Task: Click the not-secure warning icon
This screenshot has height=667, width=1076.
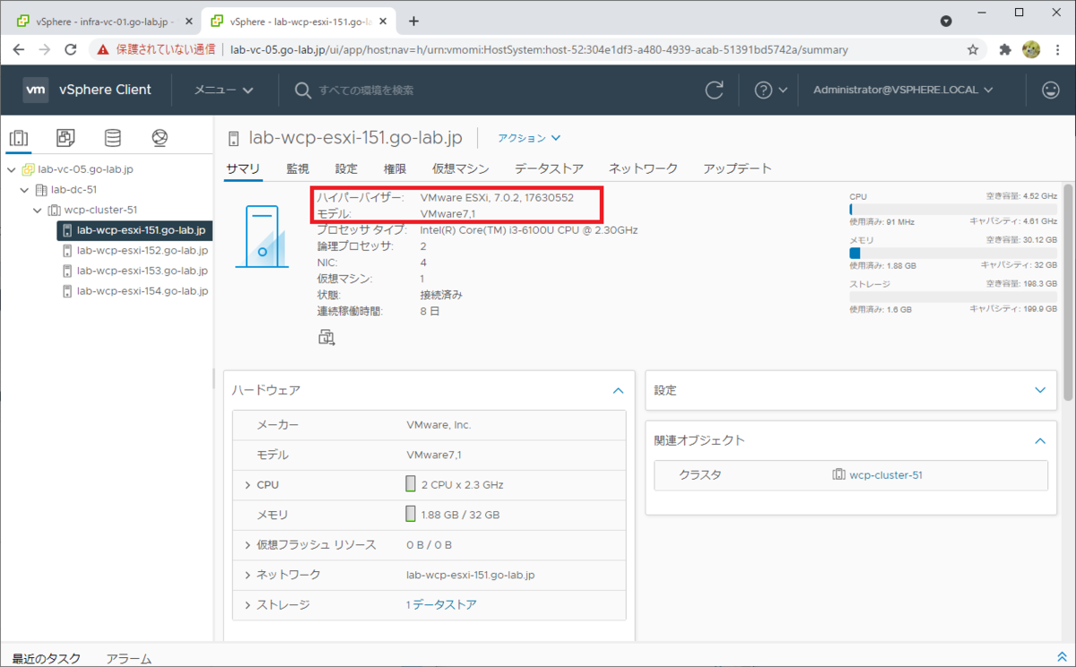Action: click(x=104, y=50)
